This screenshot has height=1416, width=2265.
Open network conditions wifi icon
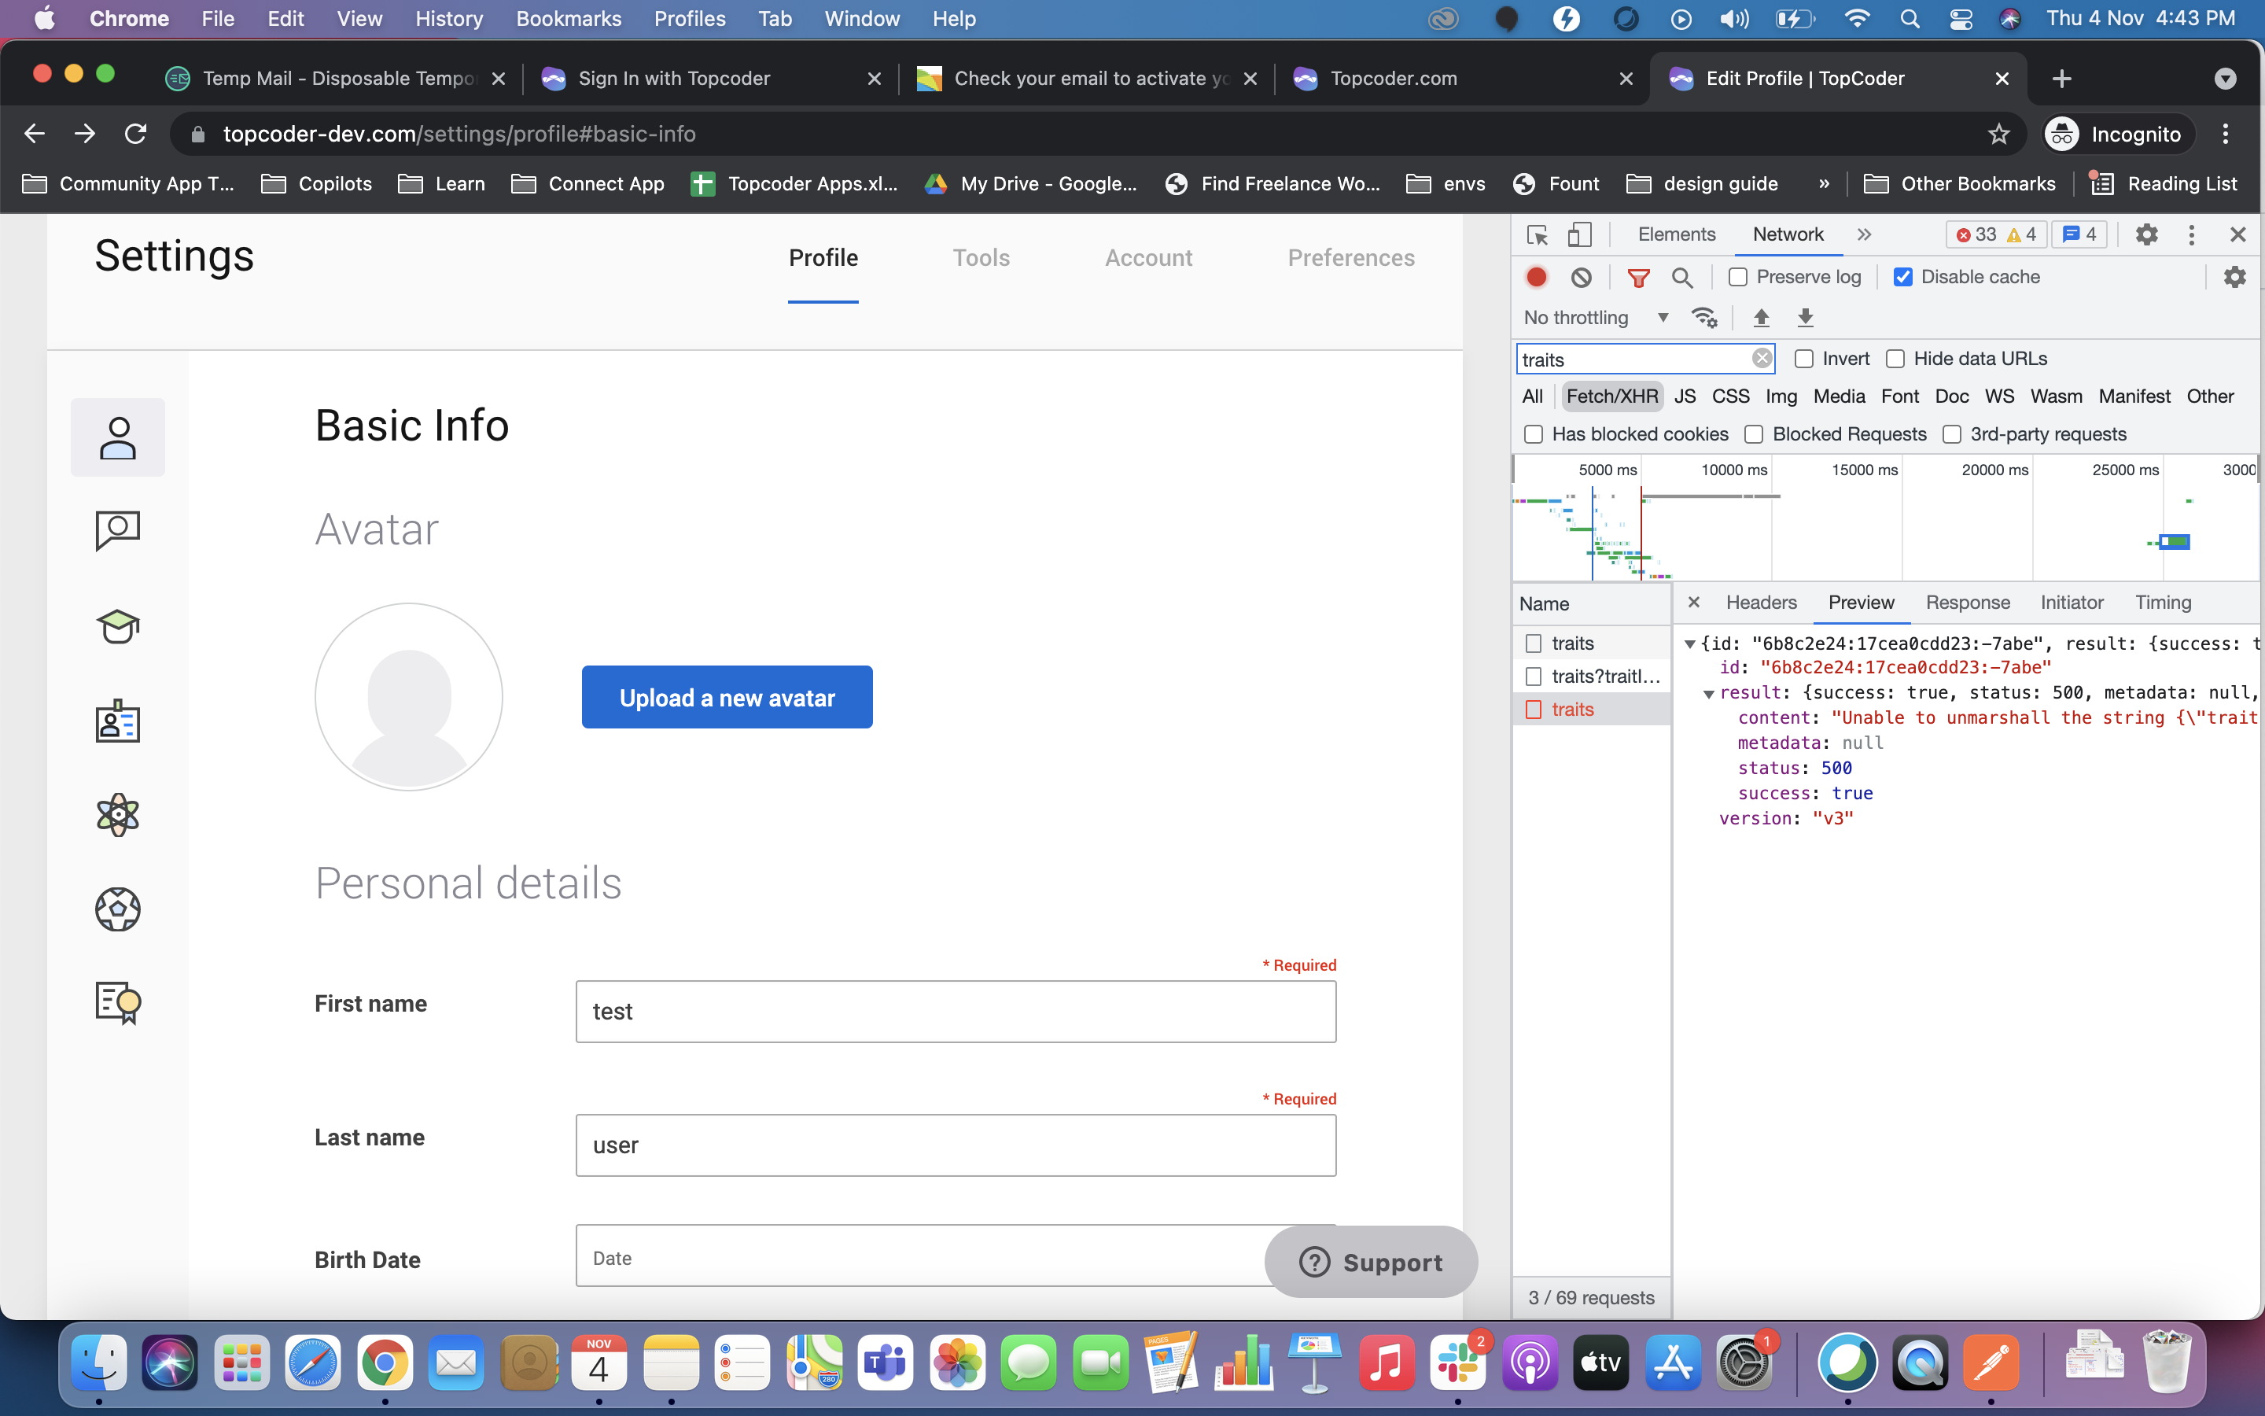point(1704,318)
